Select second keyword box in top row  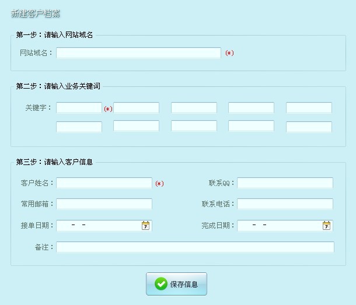click(x=136, y=107)
